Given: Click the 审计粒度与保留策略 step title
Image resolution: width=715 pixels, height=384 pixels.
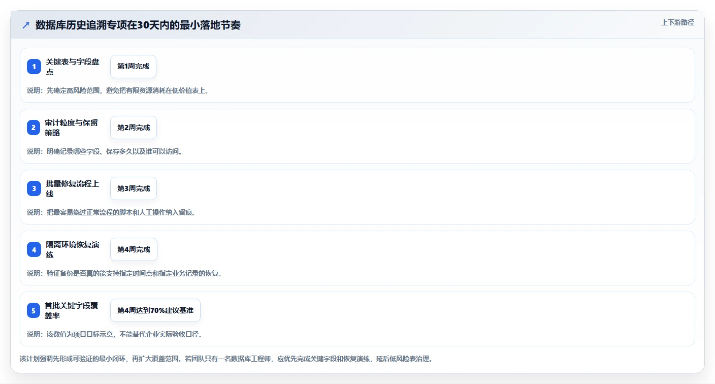Looking at the screenshot, I should 72,127.
